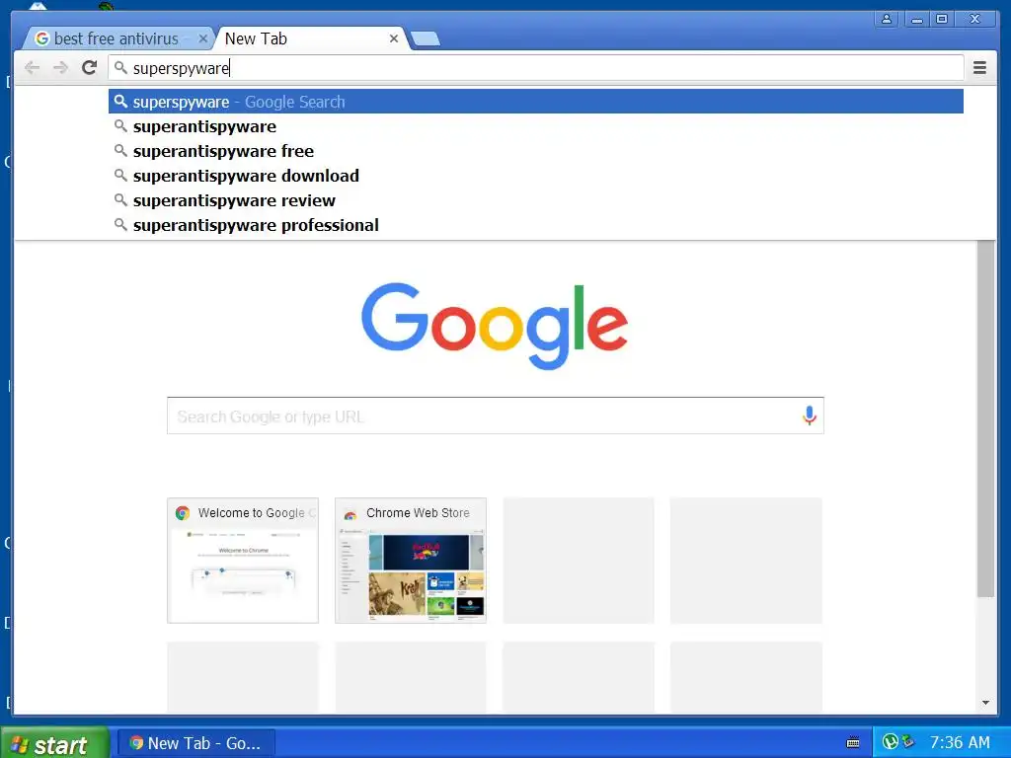Viewport: 1011px width, 758px height.
Task: Click the page vertical scrollbar thumb
Action: pos(985,418)
